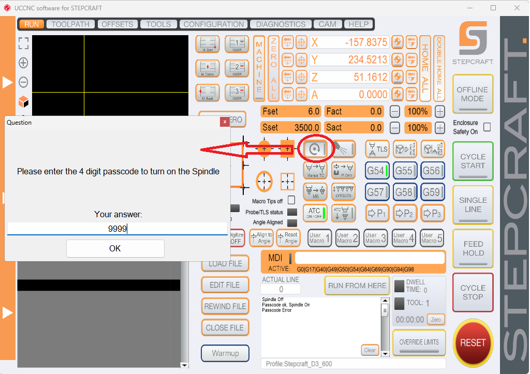This screenshot has height=374, width=530.
Task: Activate the G59 work offset
Action: click(433, 192)
